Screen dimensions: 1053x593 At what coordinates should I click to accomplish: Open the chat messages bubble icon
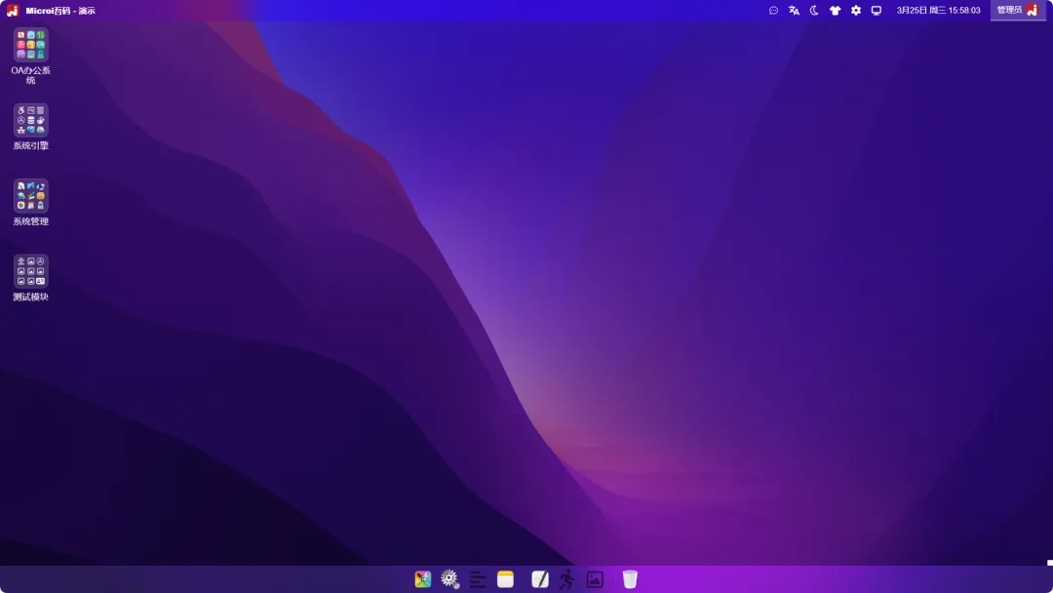point(773,10)
